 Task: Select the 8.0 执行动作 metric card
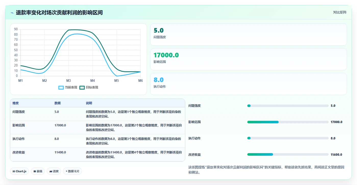click(x=248, y=84)
